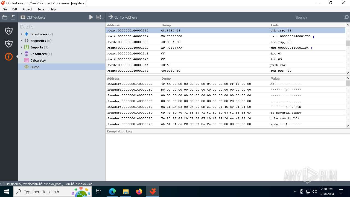The height and width of the screenshot is (197, 350).
Task: Open the volume control in the tray
Action: (x=315, y=192)
